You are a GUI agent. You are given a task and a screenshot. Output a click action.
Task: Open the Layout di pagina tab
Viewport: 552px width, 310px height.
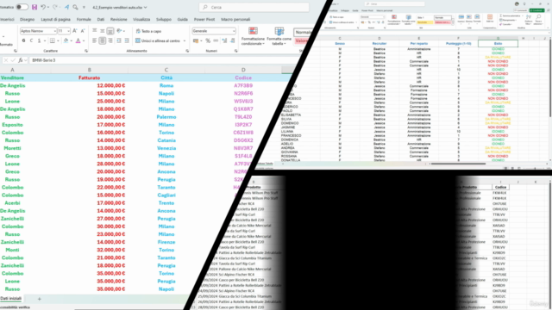(55, 19)
